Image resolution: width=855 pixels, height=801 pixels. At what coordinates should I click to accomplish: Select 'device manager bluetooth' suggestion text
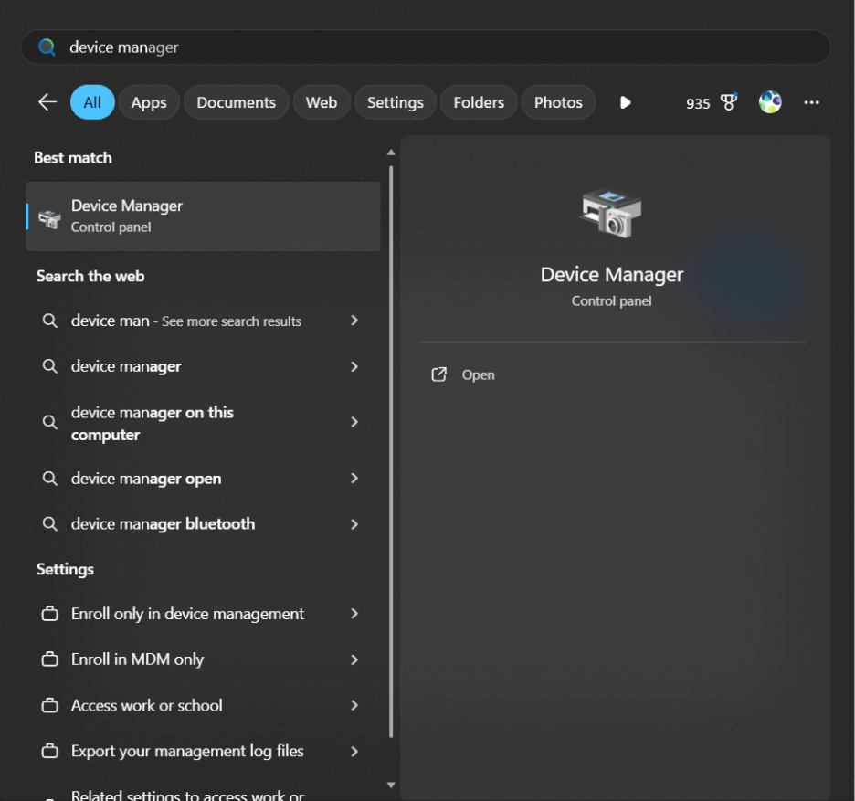(x=163, y=524)
